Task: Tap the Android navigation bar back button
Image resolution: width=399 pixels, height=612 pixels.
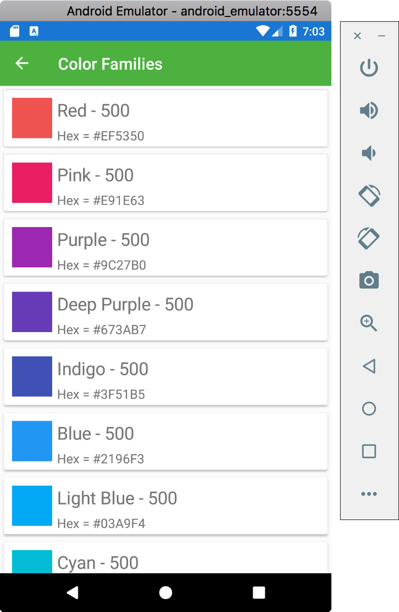Action: 72,592
